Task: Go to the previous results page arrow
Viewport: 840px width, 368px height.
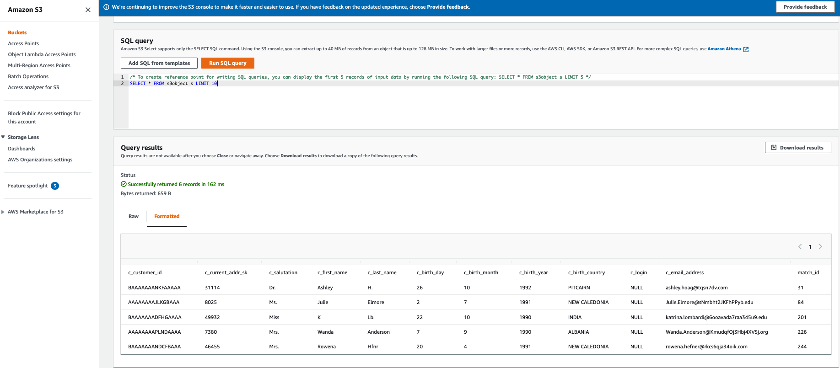Action: pos(800,247)
